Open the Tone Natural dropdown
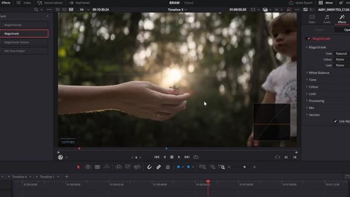 click(342, 54)
